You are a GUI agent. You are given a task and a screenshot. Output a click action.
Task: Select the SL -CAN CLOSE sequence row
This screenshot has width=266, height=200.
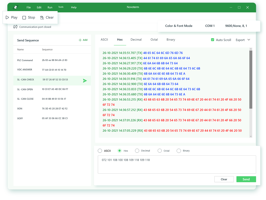tap(52, 99)
